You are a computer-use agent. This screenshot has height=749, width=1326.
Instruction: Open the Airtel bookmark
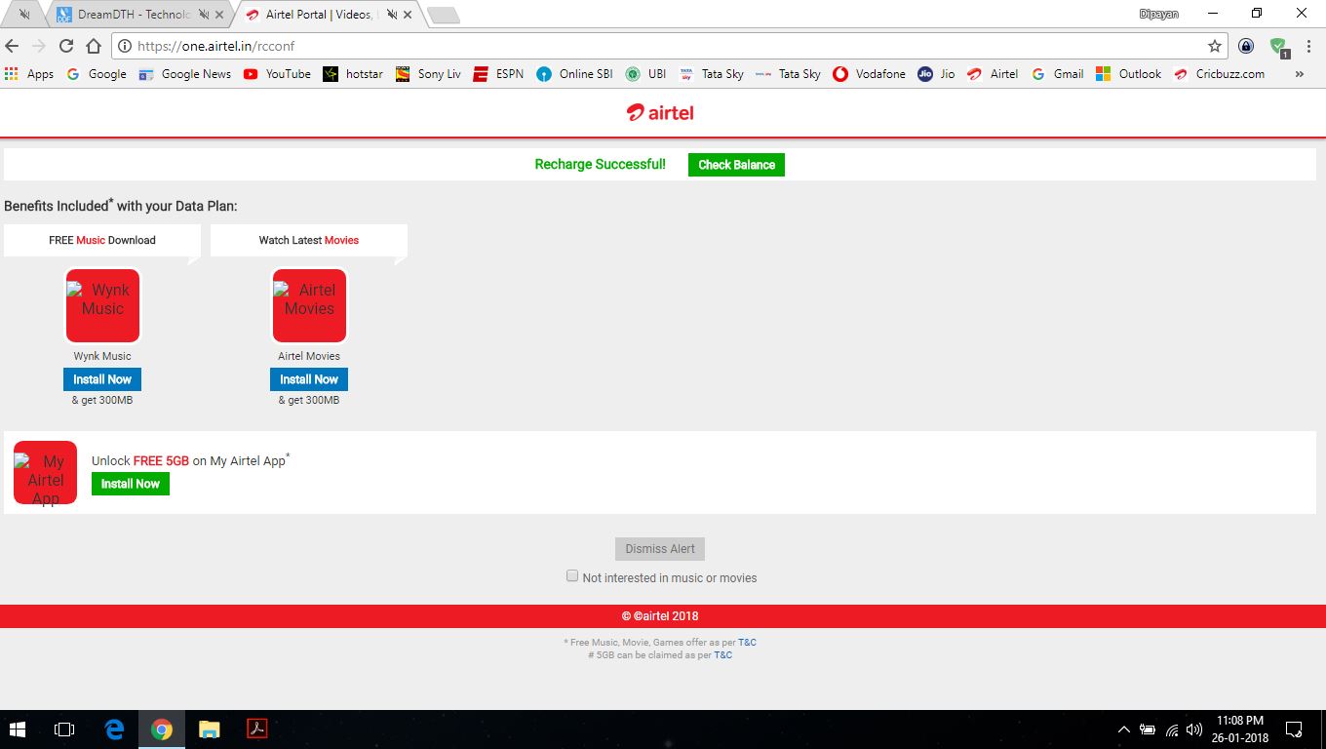[994, 74]
